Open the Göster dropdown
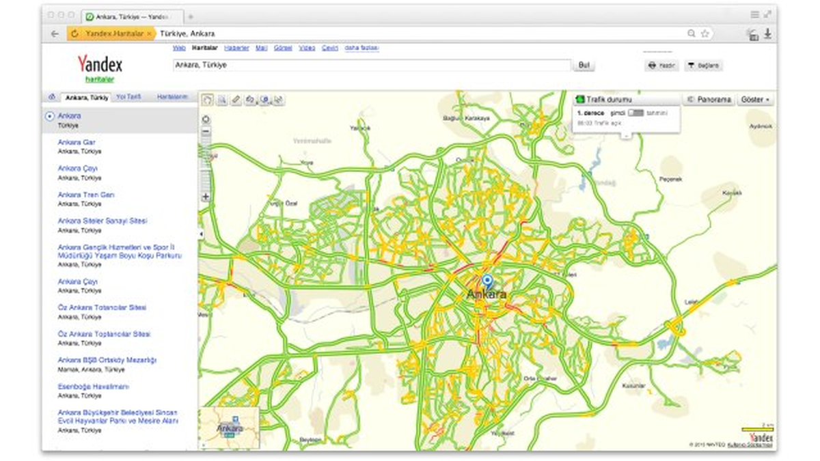820x461 pixels. pos(755,100)
